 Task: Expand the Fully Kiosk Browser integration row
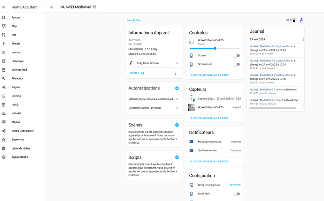click(153, 63)
